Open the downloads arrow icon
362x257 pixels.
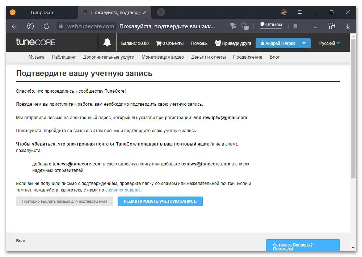(x=348, y=26)
